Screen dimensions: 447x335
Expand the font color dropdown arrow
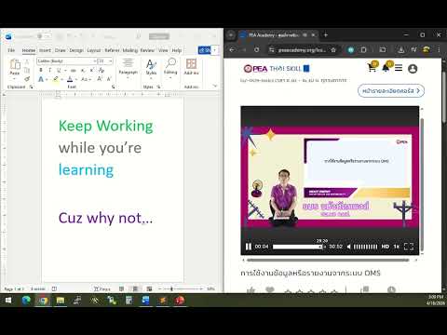tap(76, 80)
